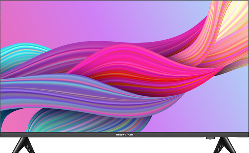Click the teal wave at the left edge

pos(13,57)
